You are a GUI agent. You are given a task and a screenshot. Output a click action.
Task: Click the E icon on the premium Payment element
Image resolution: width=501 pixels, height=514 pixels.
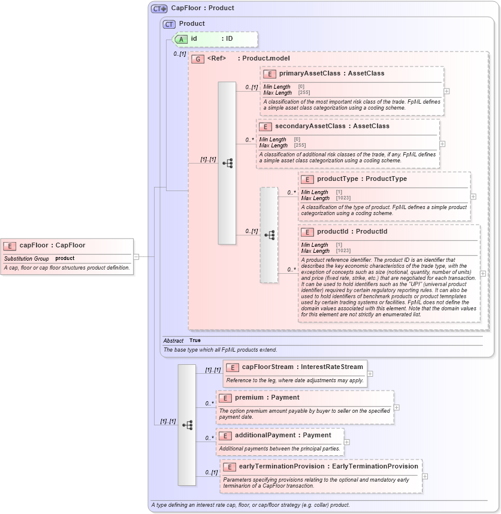(227, 397)
